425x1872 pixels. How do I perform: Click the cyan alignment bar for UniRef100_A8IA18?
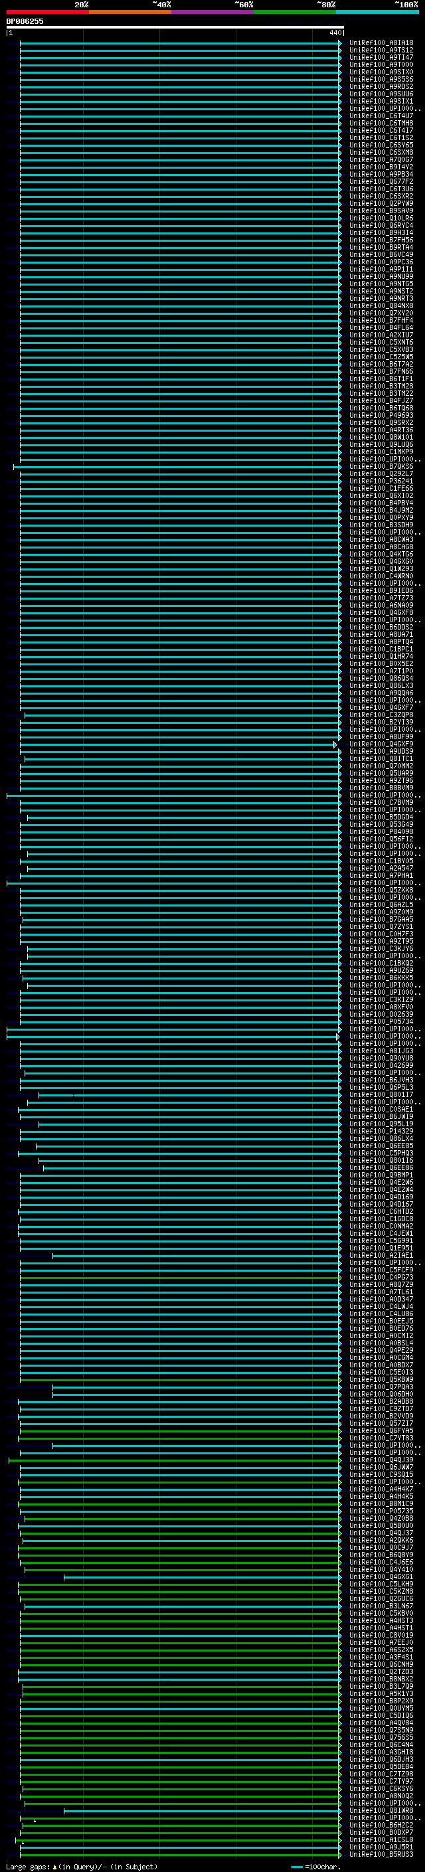[x=180, y=43]
